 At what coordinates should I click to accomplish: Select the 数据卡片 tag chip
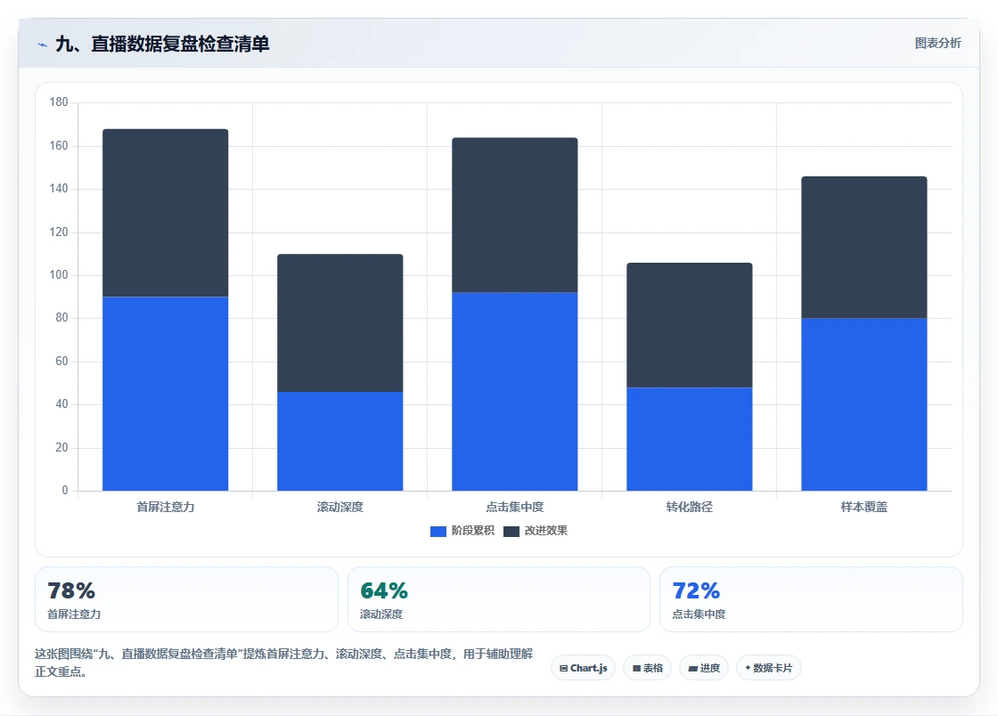(768, 668)
